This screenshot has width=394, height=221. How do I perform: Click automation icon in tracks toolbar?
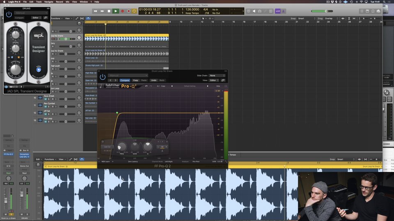(77, 18)
